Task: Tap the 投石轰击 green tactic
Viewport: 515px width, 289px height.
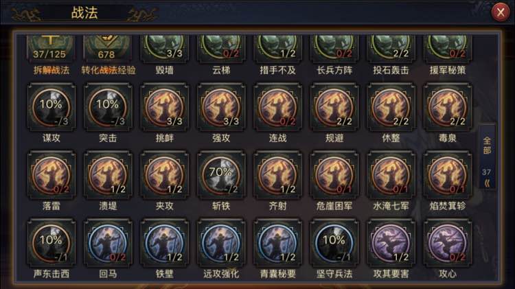Action: pyautogui.click(x=391, y=49)
